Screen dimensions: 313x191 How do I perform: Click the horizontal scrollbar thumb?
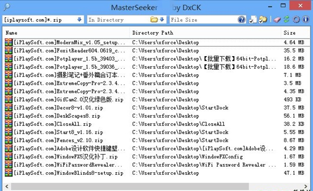(x=130, y=187)
